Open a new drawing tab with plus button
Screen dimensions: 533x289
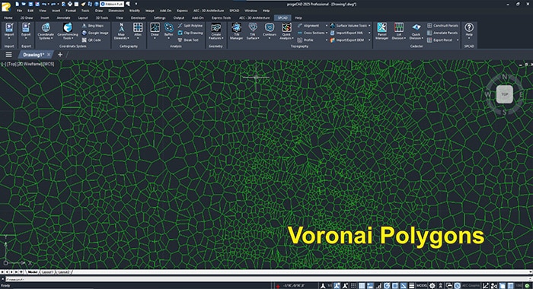(60, 55)
